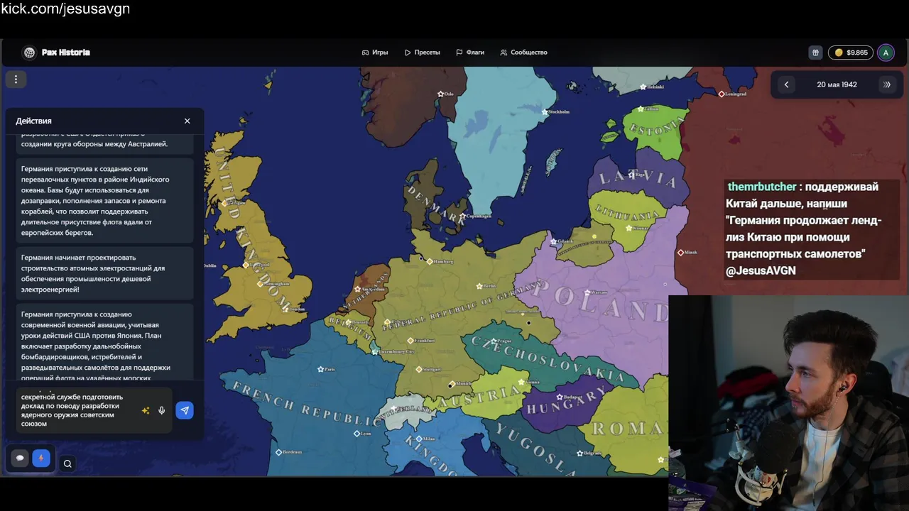Viewport: 909px width, 511px height.
Task: Select the atomic power stations action entry
Action: (104, 273)
